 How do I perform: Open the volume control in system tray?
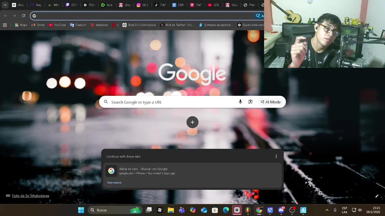(360, 210)
